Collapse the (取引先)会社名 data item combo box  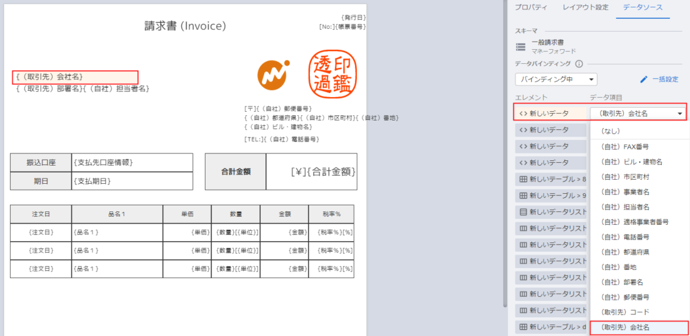click(x=638, y=114)
